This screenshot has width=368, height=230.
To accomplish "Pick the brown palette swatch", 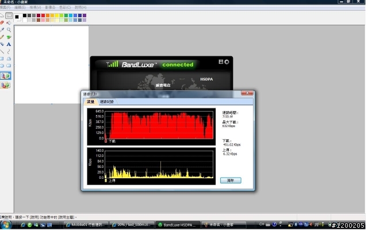I will [x=39, y=20].
